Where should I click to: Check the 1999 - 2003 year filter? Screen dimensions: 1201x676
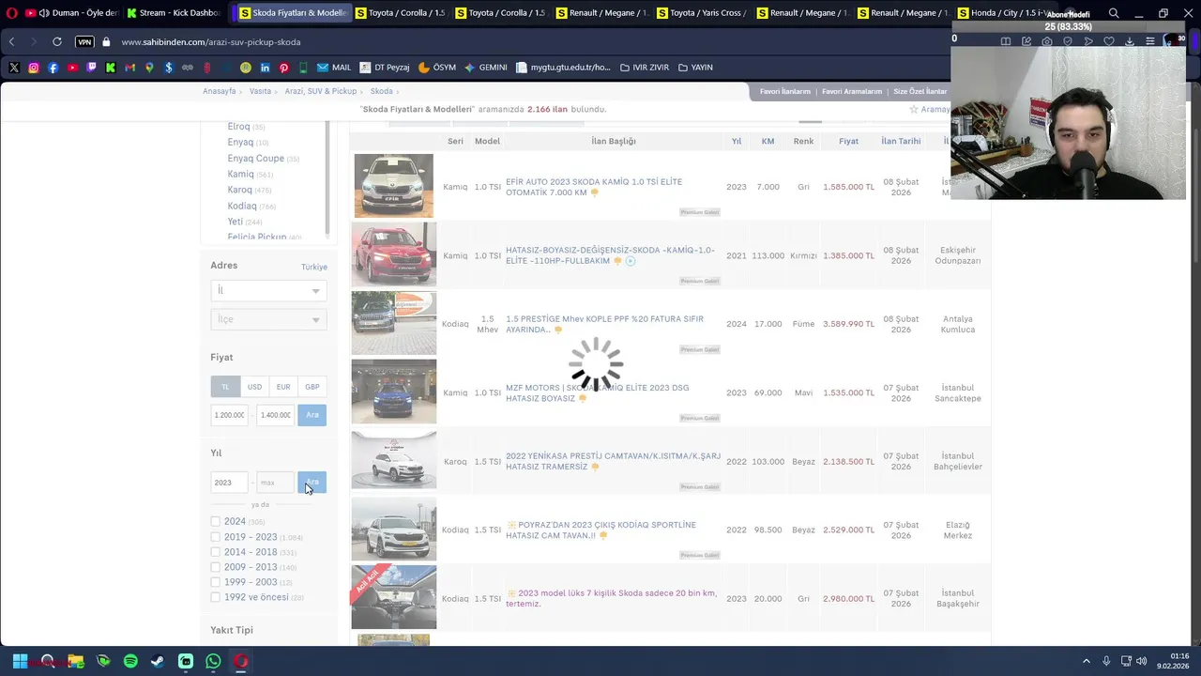tap(216, 582)
